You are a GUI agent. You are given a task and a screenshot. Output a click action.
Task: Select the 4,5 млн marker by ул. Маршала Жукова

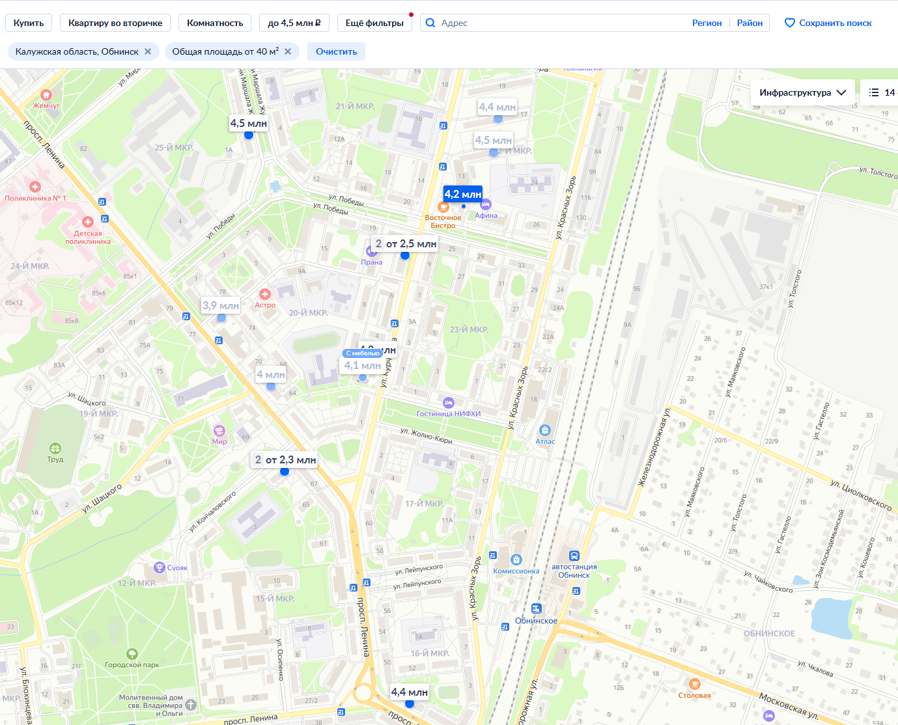(248, 123)
